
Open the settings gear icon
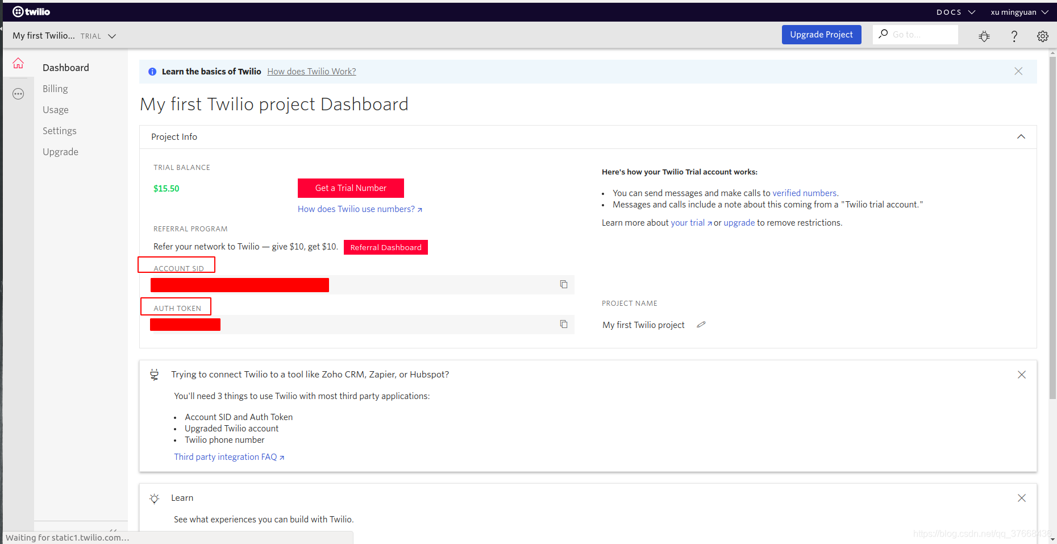[1043, 36]
